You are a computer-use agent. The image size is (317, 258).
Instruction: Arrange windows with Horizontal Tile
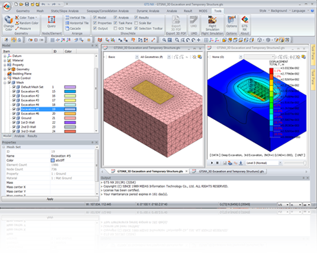[x=77, y=23]
